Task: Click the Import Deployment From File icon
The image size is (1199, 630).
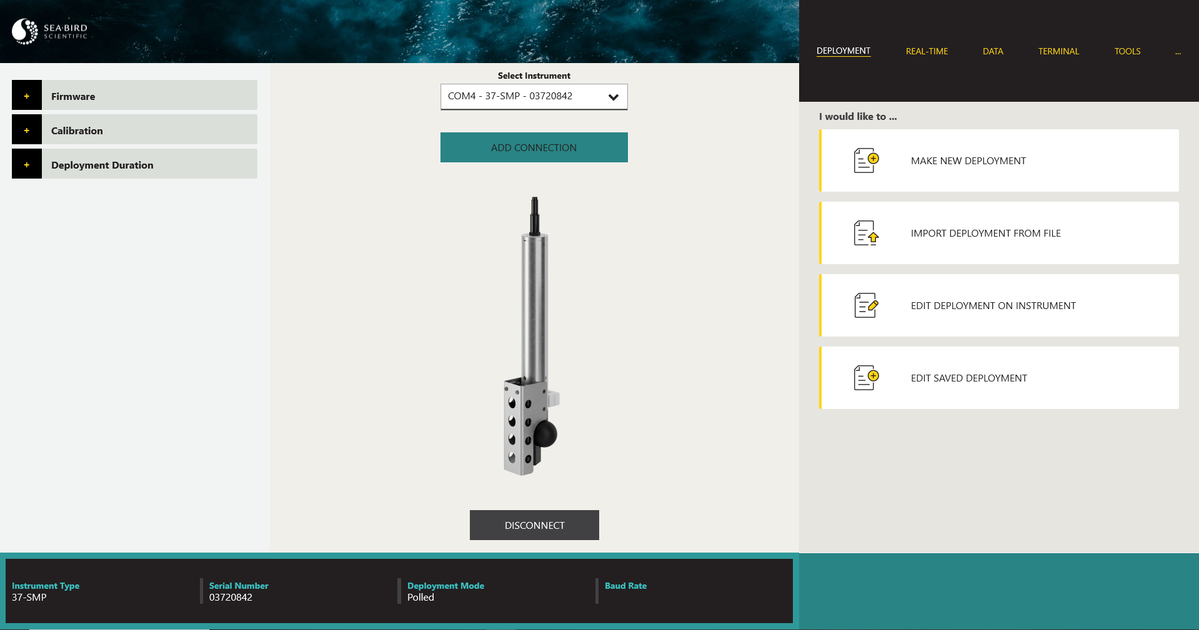Action: tap(866, 233)
